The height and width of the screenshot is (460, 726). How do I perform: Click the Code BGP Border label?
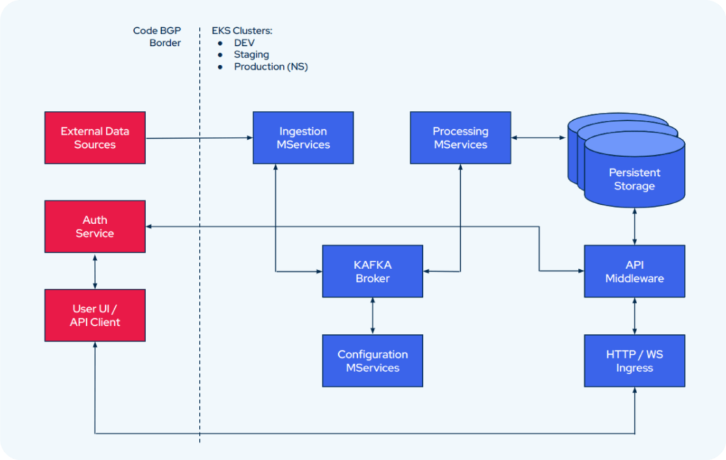pyautogui.click(x=157, y=36)
